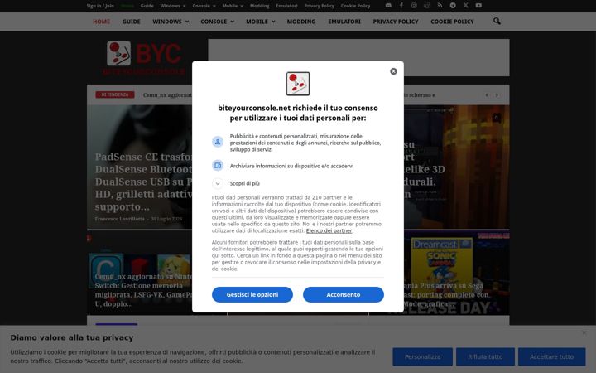The height and width of the screenshot is (373, 596).
Task: Open the Reddit icon in top bar
Action: (x=427, y=6)
